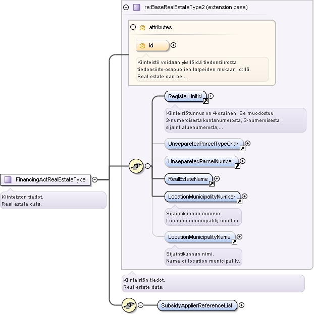314x315 pixels.
Task: Click the purple type icon of FinancingActRealEstateType
Action: click(x=8, y=179)
